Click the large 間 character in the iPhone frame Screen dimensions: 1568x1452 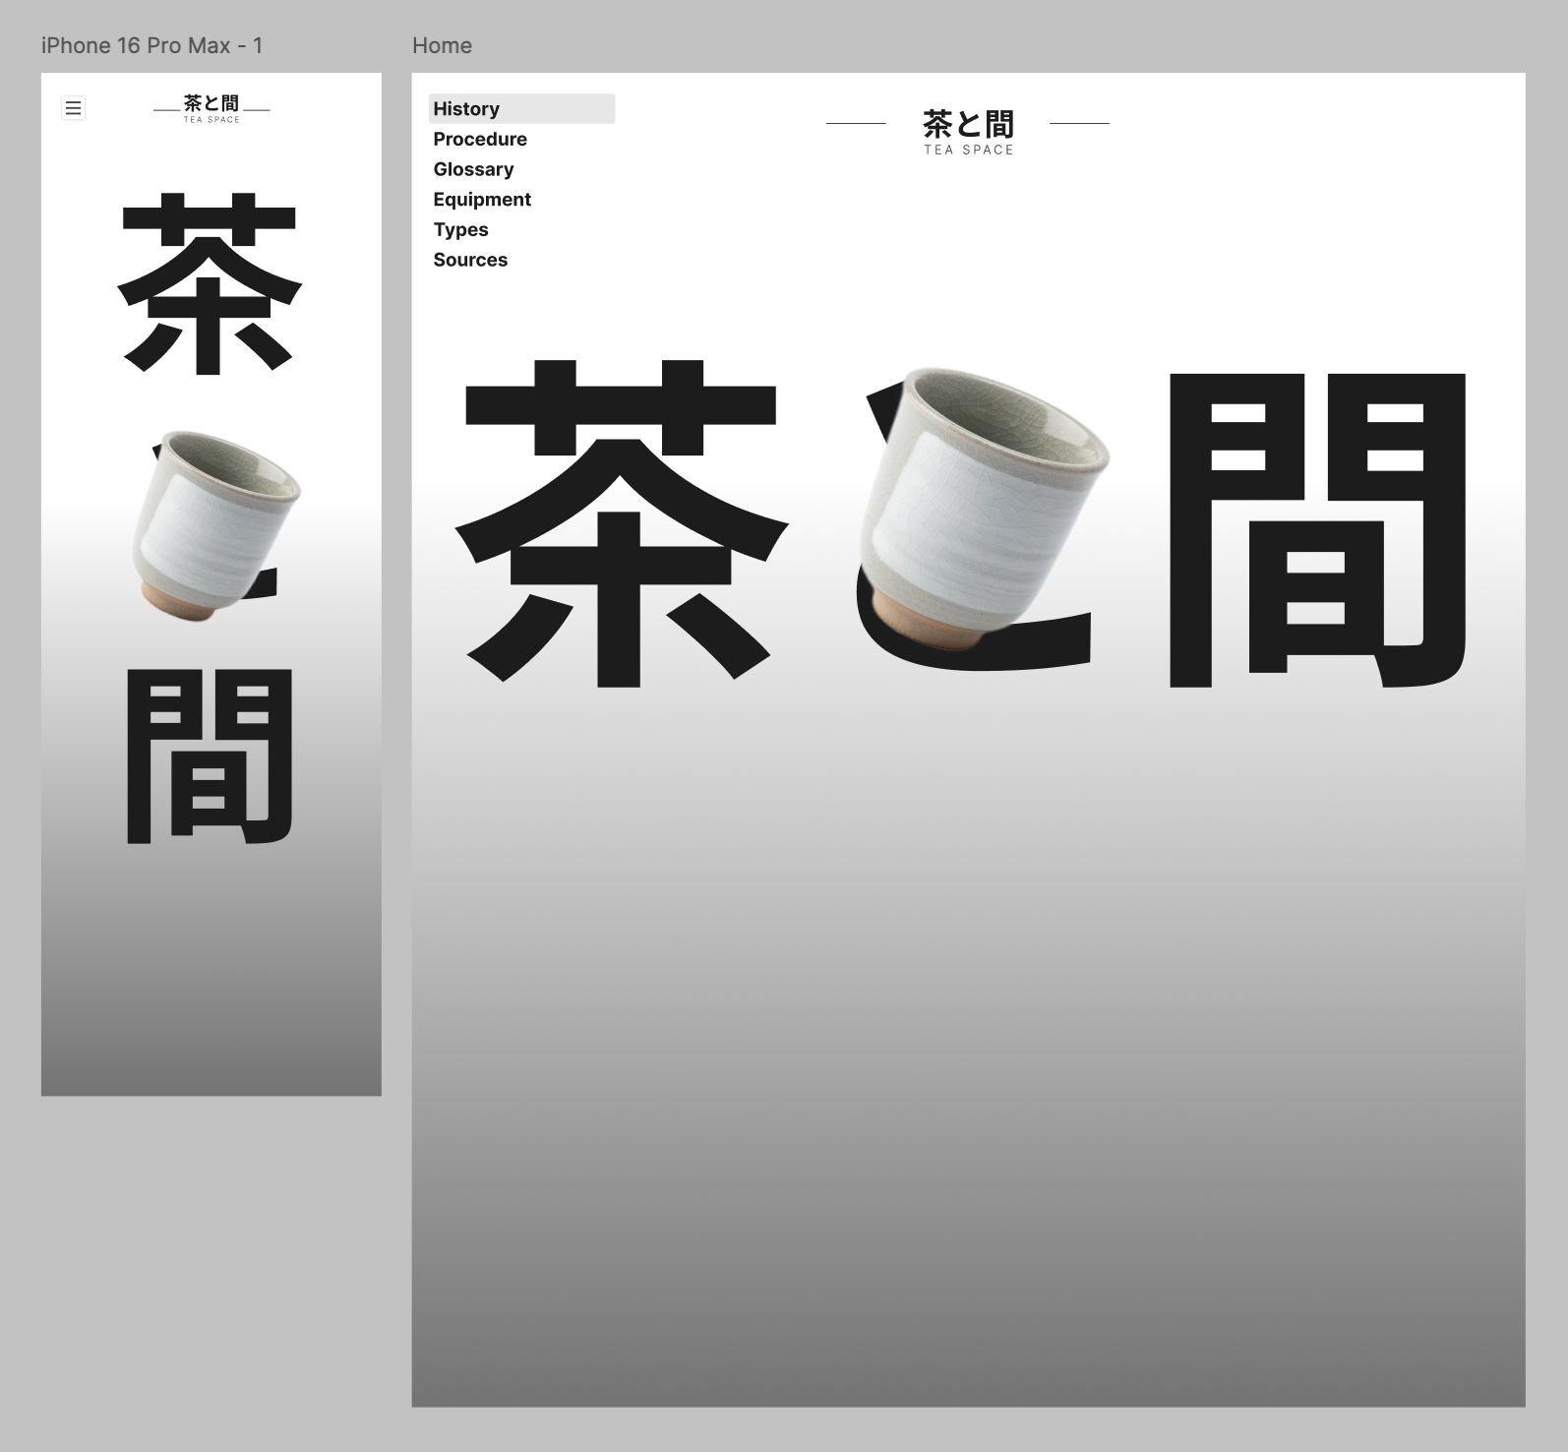tap(210, 756)
